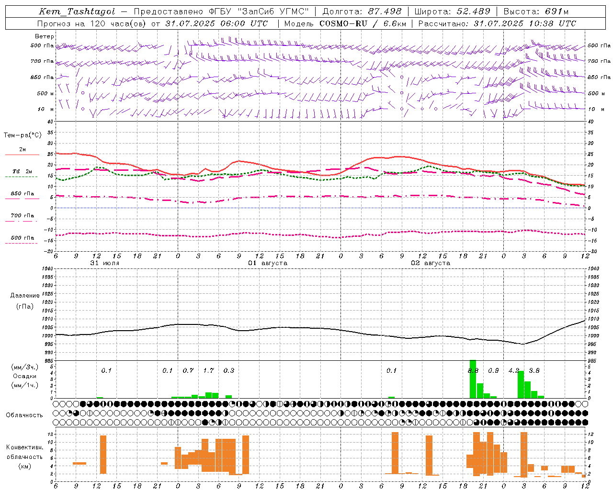
Task: Click the tallest green bar below 8.8
Action: (473, 379)
